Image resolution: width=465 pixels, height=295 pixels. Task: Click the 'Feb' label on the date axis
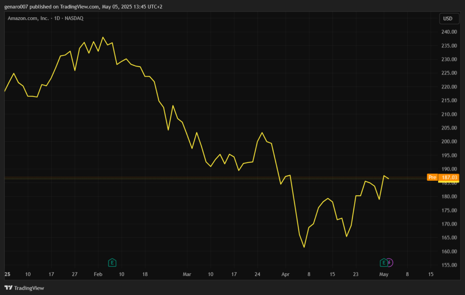click(98, 274)
